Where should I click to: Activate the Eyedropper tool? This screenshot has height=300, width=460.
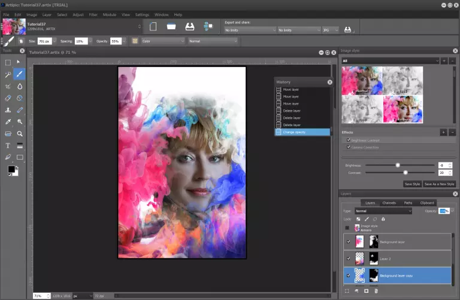(x=8, y=122)
